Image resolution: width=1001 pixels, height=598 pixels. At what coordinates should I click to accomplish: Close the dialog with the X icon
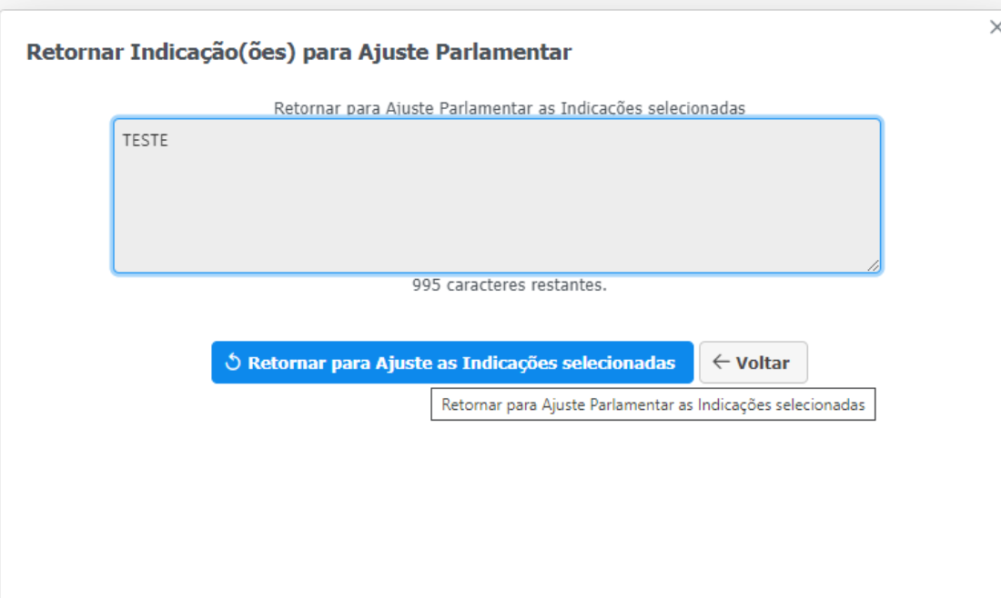pos(995,28)
